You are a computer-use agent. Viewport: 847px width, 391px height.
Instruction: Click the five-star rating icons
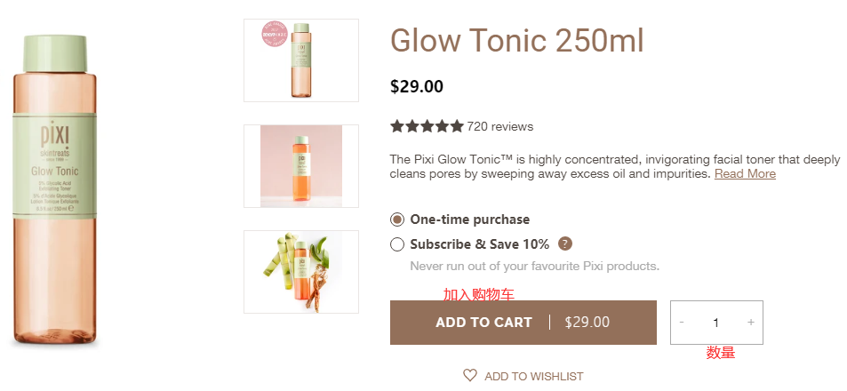427,126
